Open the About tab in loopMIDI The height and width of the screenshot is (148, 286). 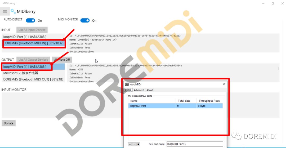click(150, 90)
